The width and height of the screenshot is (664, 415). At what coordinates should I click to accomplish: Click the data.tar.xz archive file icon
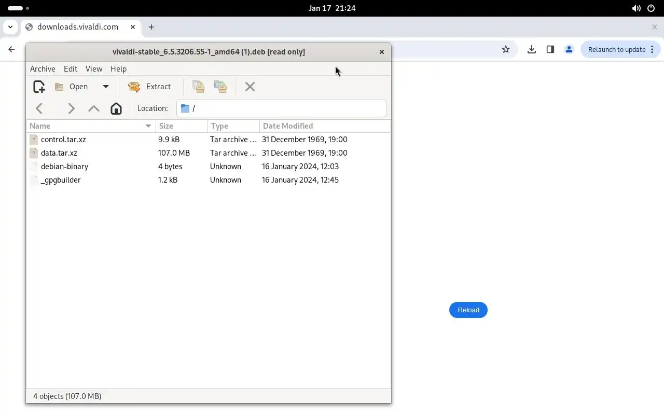coord(34,153)
